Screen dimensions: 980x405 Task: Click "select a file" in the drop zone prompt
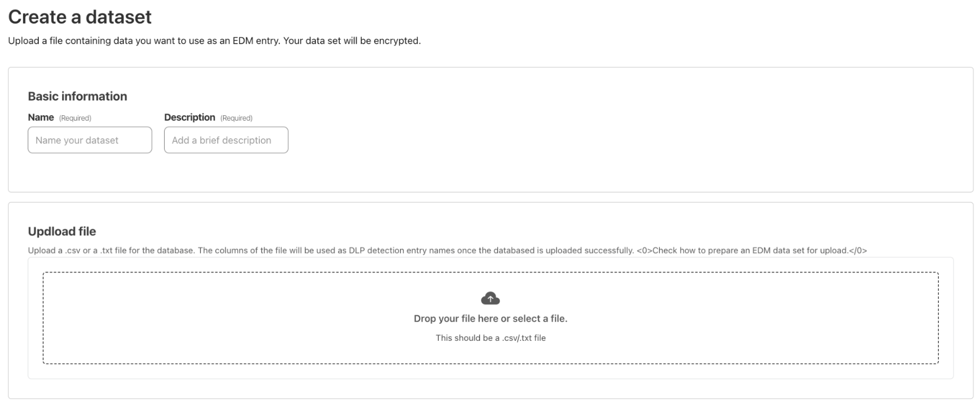540,319
